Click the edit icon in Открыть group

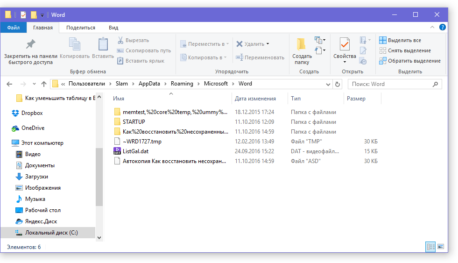click(x=363, y=50)
